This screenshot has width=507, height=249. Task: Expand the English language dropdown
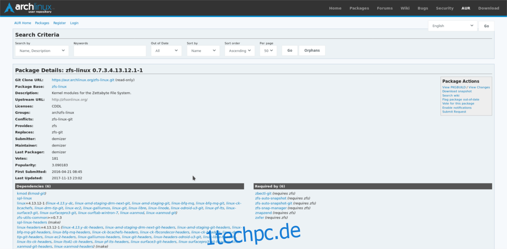[452, 26]
